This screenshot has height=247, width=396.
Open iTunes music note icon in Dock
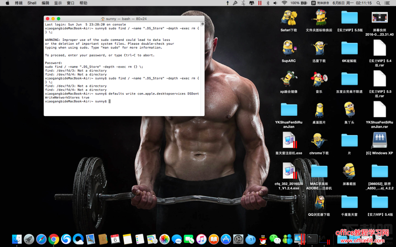click(x=201, y=239)
